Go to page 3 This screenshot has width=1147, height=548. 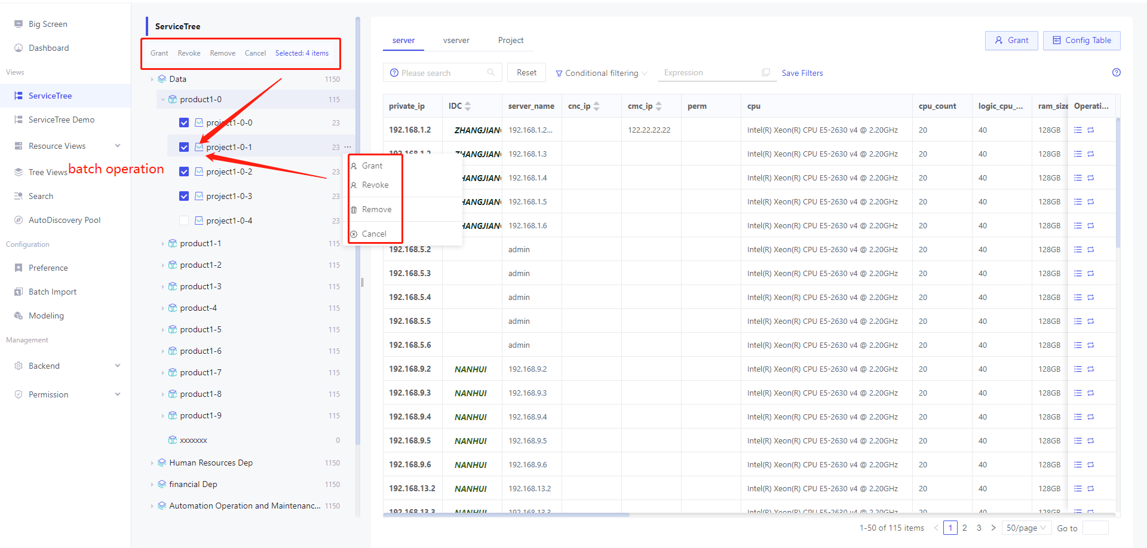pos(979,528)
